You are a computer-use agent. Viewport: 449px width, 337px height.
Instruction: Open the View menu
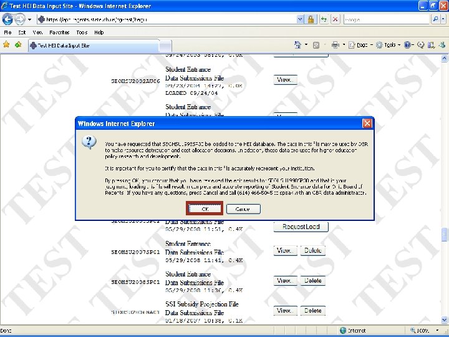pyautogui.click(x=37, y=32)
